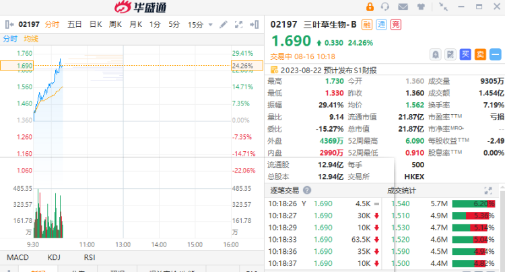This screenshot has width=505, height=272.
Task: Click trade row at 10:18:26
Action: (324, 203)
